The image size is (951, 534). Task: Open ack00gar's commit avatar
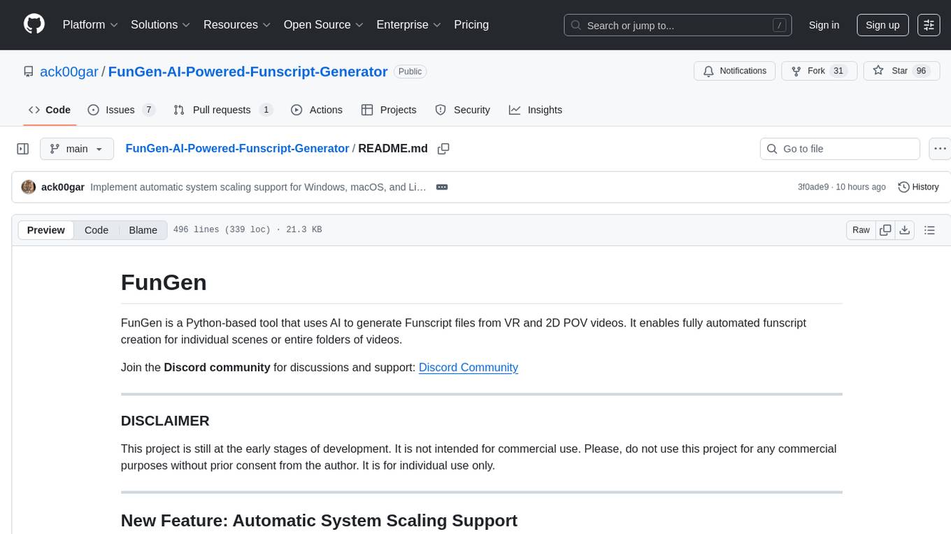[x=29, y=187]
